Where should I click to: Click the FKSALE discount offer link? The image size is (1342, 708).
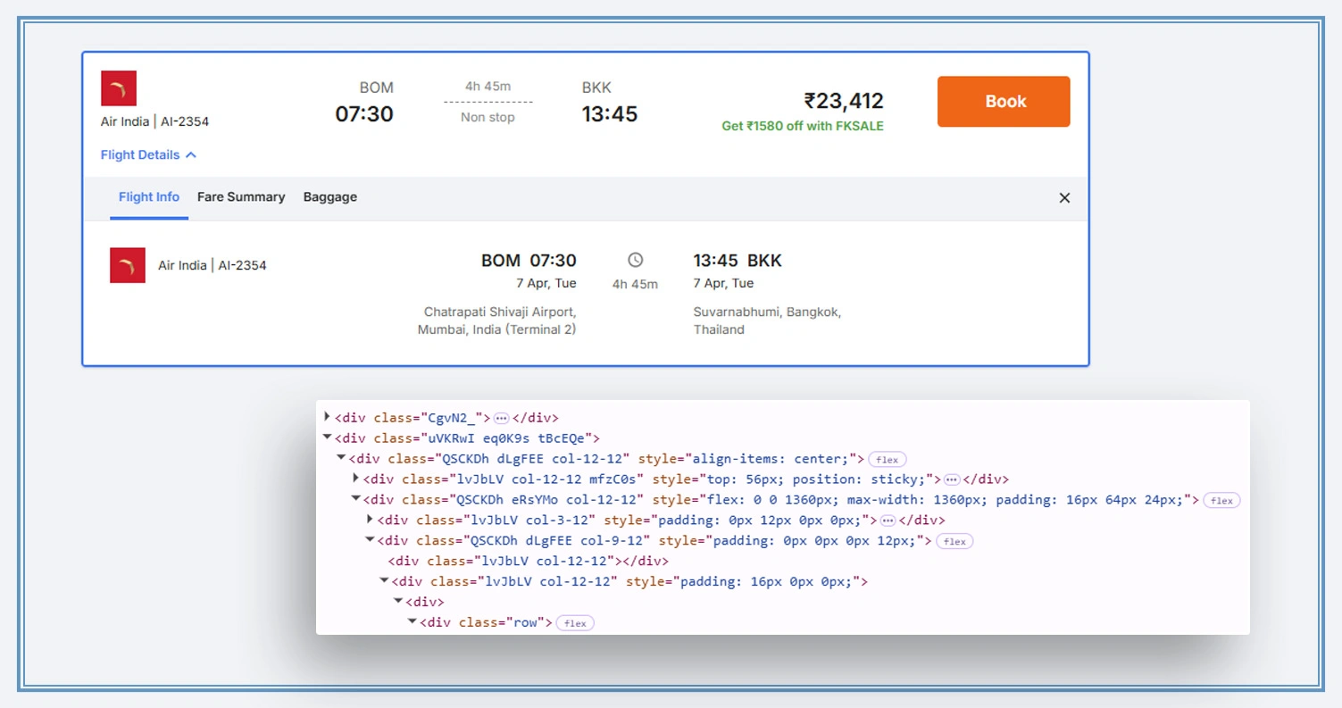point(801,126)
